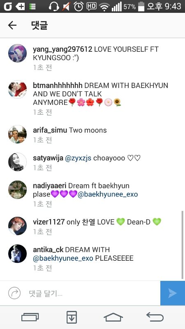Tap the blue send comment arrow button
This screenshot has width=185, height=329.
click(x=173, y=293)
